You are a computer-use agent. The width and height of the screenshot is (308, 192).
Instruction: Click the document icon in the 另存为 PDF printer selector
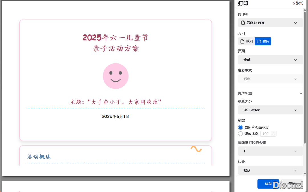point(243,23)
